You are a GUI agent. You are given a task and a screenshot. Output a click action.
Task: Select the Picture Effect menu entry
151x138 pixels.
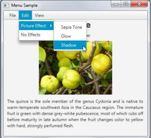[x=36, y=26]
